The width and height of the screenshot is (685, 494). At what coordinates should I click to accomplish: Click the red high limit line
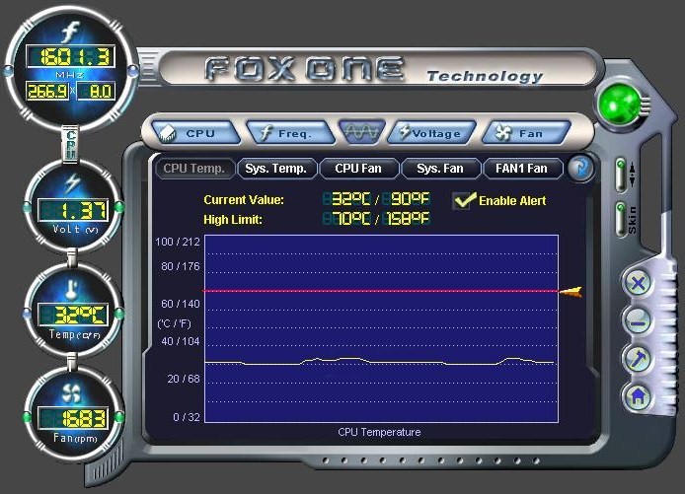[381, 291]
